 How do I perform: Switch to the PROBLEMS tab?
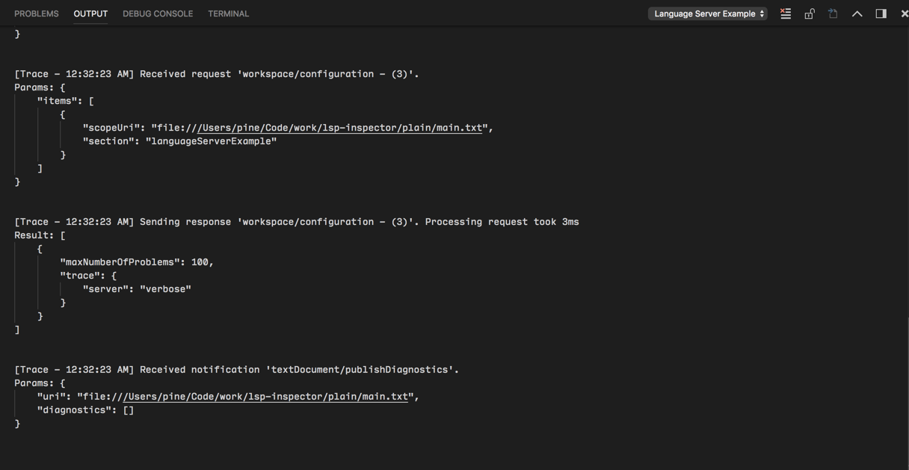(x=36, y=13)
